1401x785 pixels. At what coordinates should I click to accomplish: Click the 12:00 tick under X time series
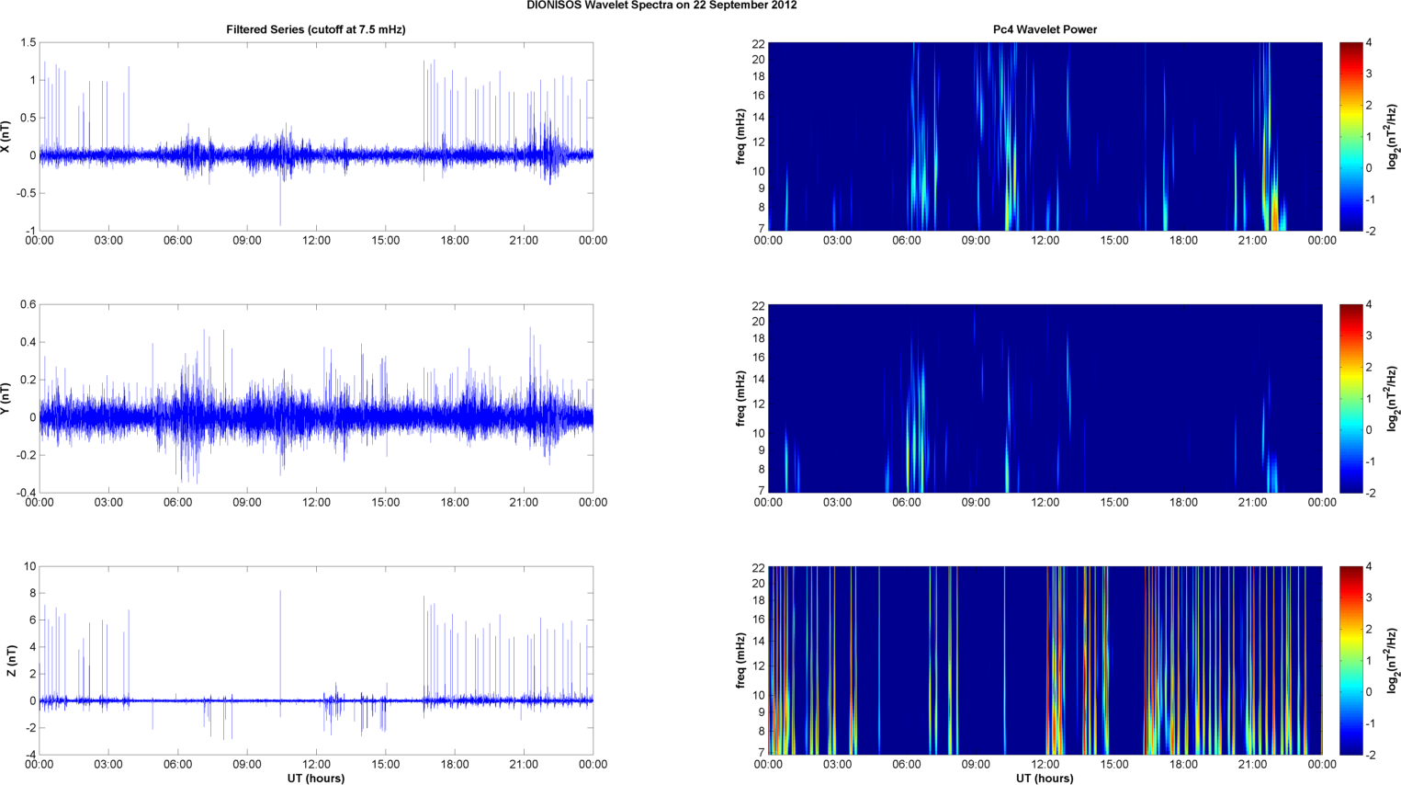[316, 240]
